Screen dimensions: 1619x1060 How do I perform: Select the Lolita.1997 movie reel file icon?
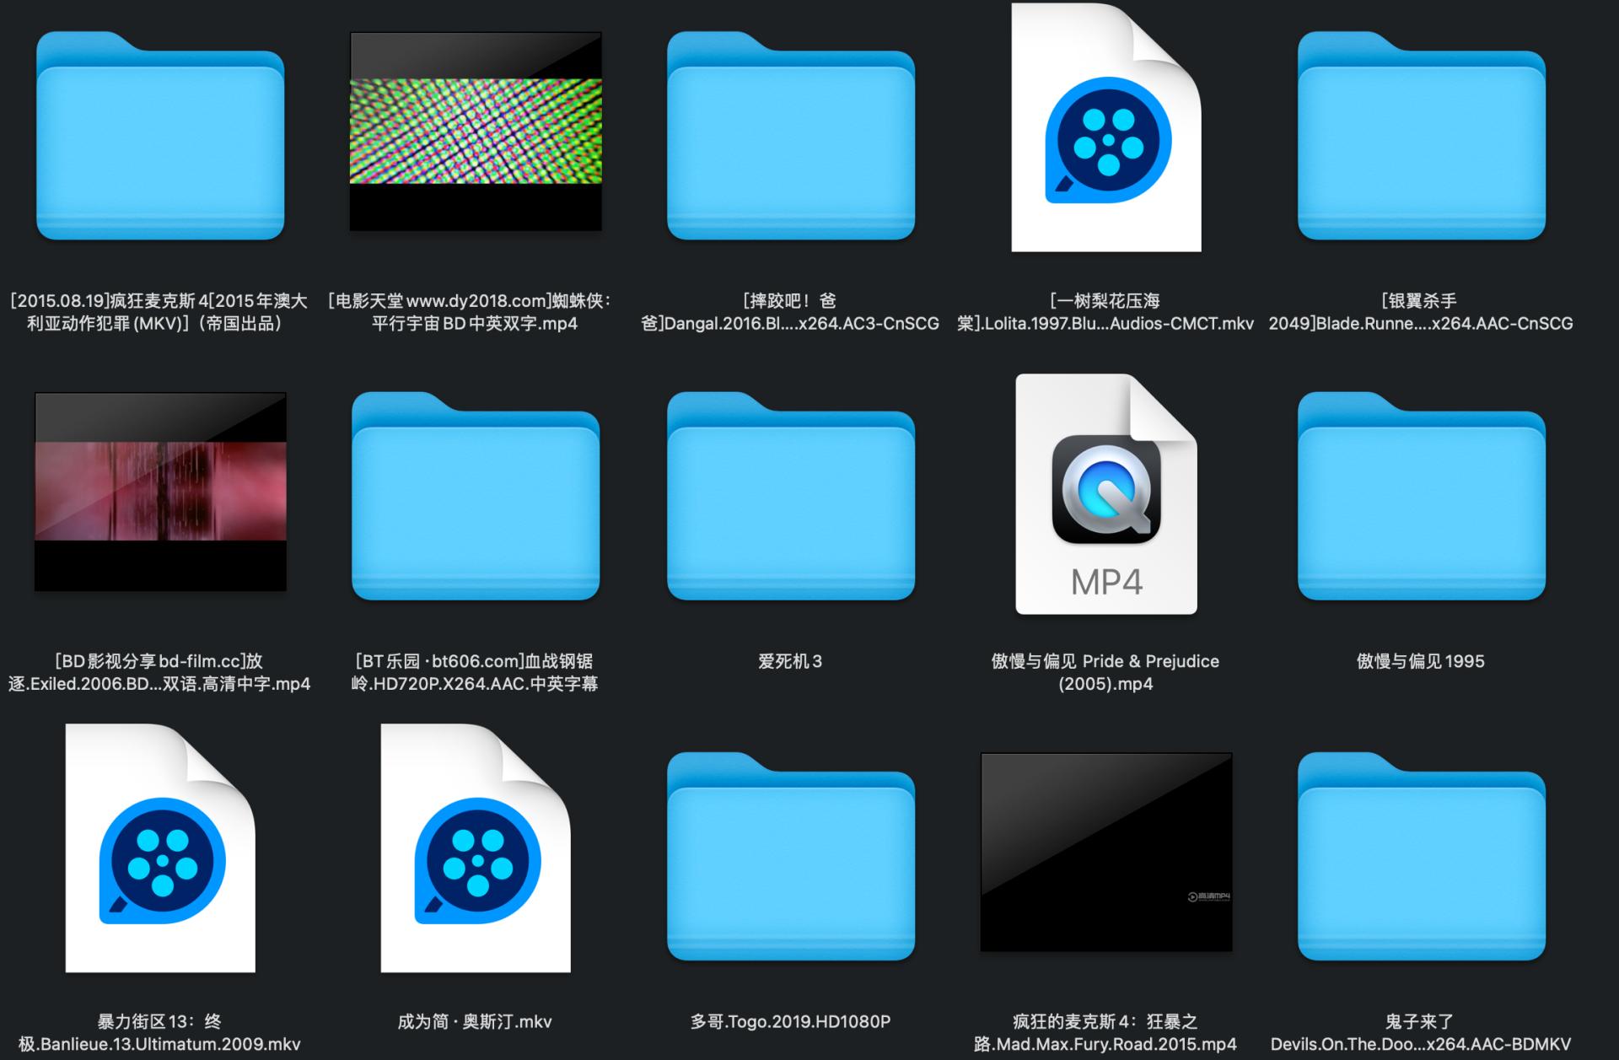tap(1106, 131)
